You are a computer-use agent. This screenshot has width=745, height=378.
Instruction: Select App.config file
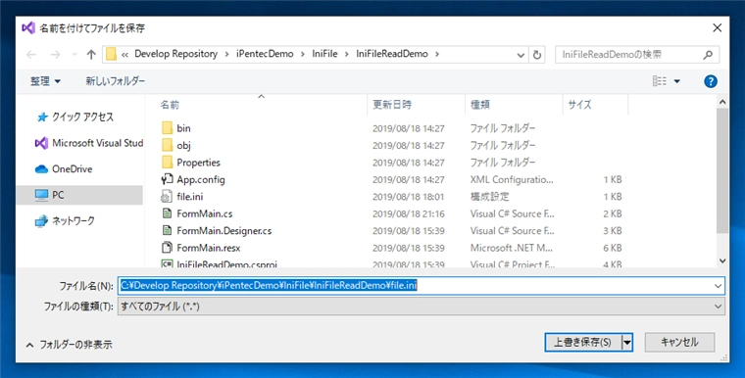(201, 179)
